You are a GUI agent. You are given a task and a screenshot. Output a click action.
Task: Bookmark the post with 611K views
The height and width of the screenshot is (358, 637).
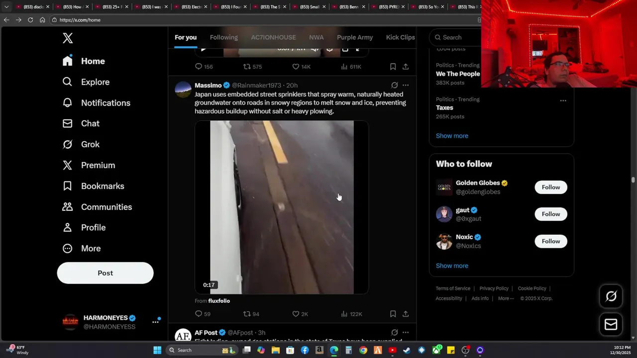(x=393, y=67)
